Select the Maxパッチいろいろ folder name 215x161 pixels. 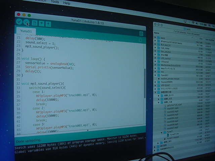168,68
